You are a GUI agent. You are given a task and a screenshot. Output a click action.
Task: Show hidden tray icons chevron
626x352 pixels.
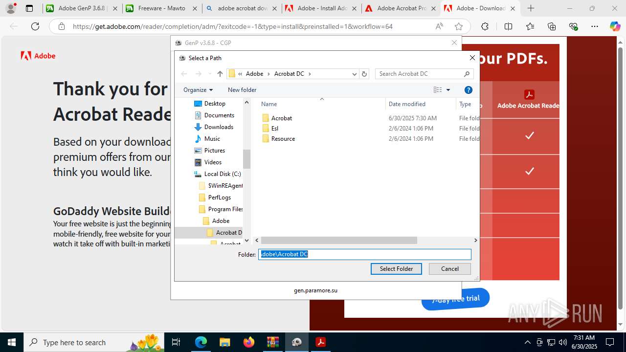(527, 342)
